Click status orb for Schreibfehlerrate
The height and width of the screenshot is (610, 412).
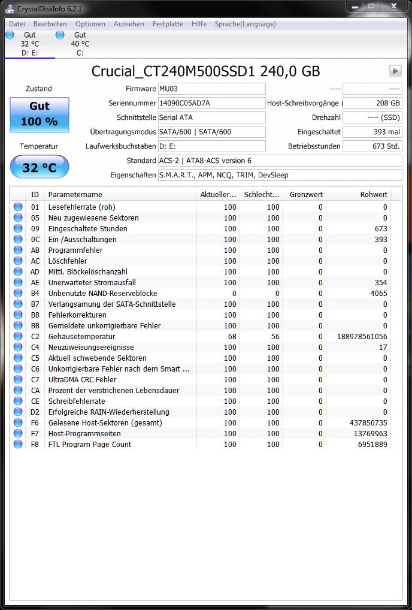click(18, 401)
